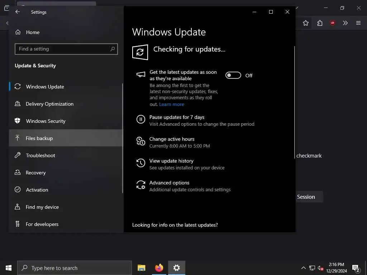Click the Troubleshoot wrench icon
This screenshot has height=275, width=367.
[18, 155]
